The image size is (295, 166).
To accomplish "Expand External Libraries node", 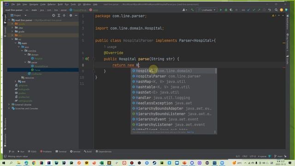I will tap(9, 105).
